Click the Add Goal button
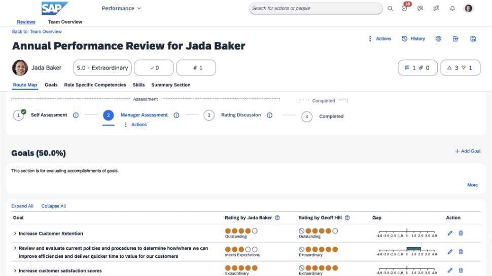 point(467,151)
